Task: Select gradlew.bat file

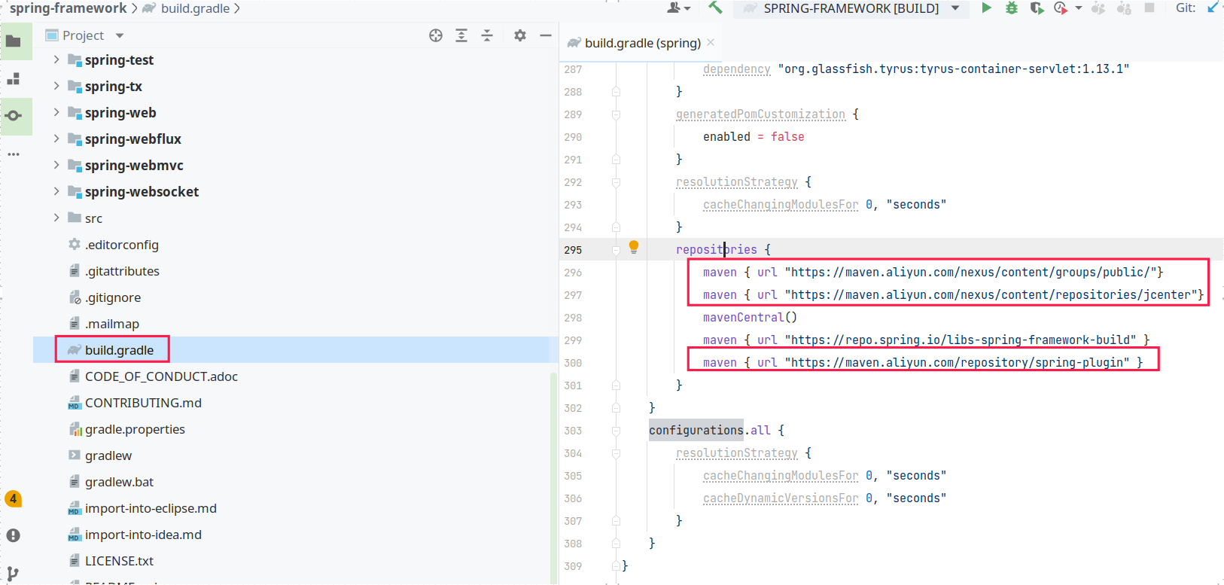Action: point(119,482)
